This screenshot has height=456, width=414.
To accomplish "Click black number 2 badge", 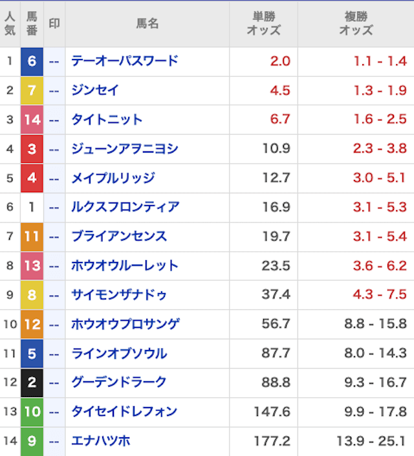I will click(32, 382).
